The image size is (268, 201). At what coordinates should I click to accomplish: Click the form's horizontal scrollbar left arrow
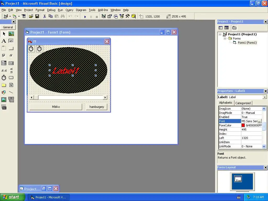[32, 97]
